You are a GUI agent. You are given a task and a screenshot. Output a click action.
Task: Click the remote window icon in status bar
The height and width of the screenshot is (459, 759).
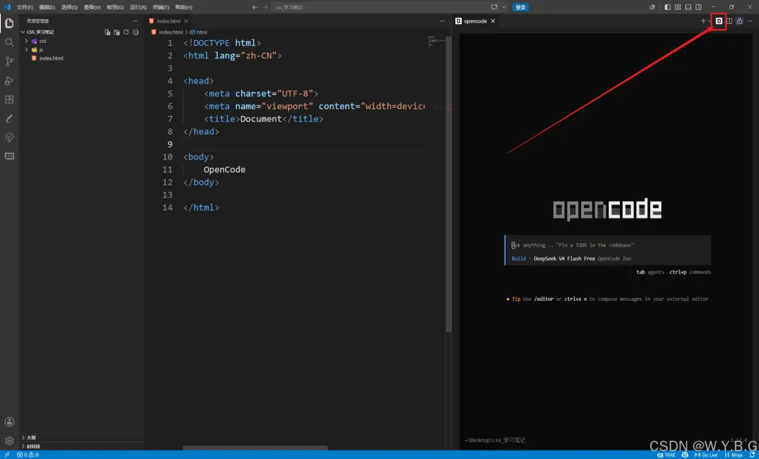click(7, 455)
